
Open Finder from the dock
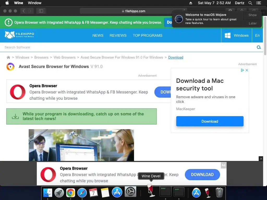(x=48, y=193)
